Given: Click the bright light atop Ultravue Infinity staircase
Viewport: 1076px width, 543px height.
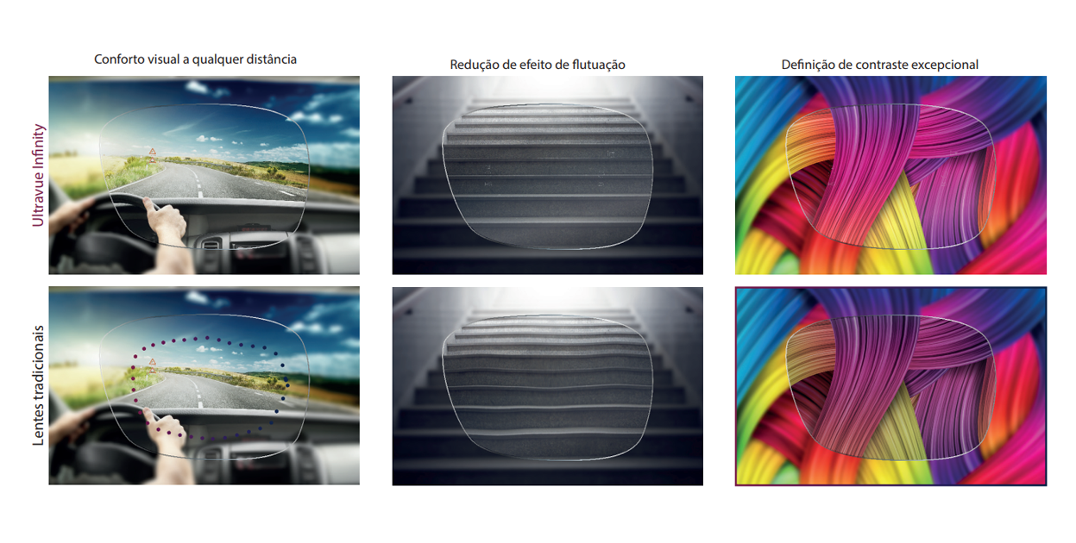Looking at the screenshot, I should pyautogui.click(x=547, y=86).
